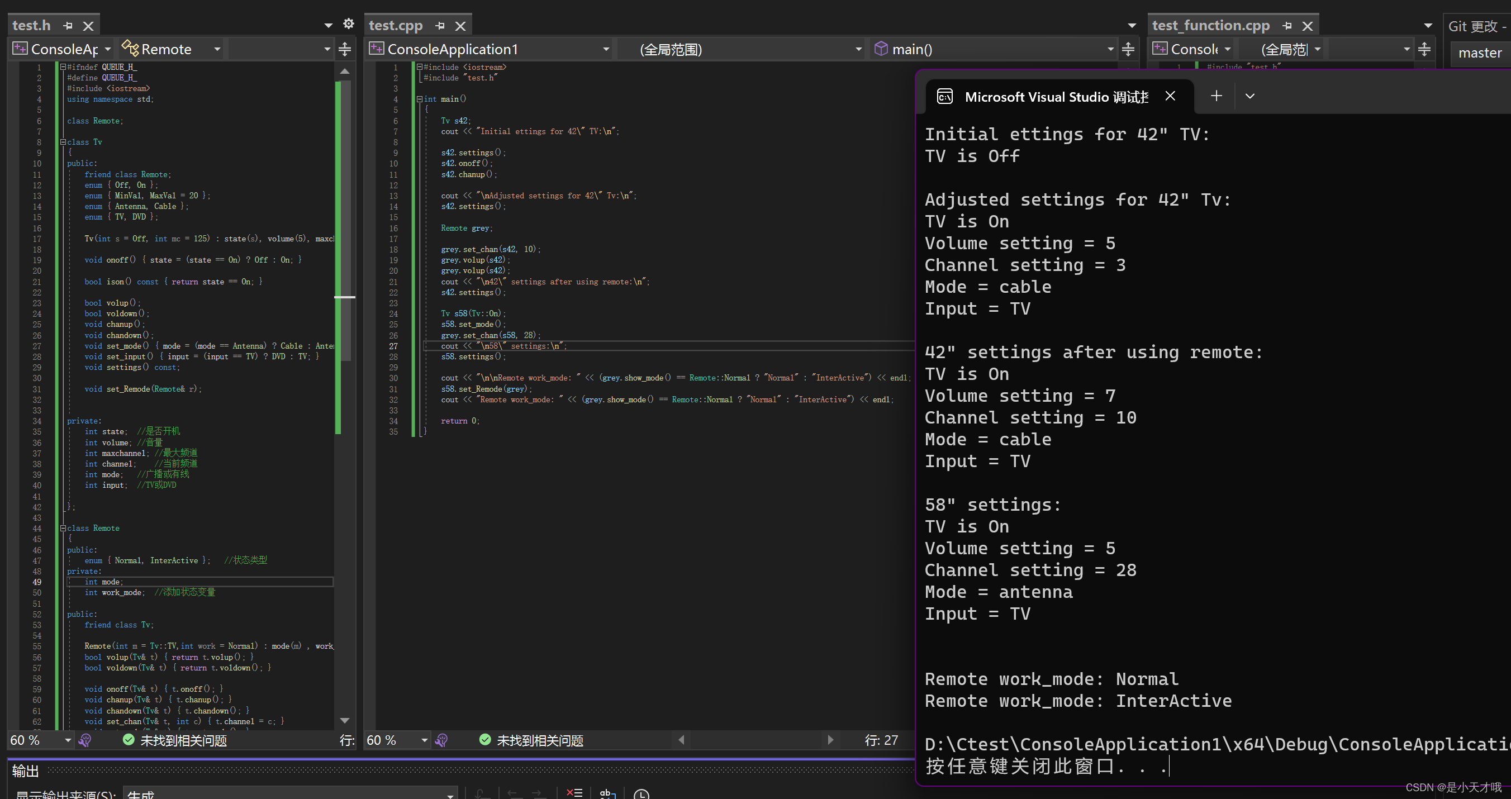Collapse the #include block in test.cpp
The height and width of the screenshot is (799, 1511).
tap(420, 67)
